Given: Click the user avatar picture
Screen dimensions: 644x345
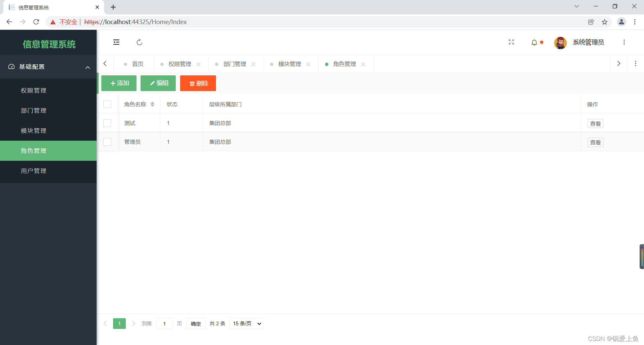Looking at the screenshot, I should point(560,43).
